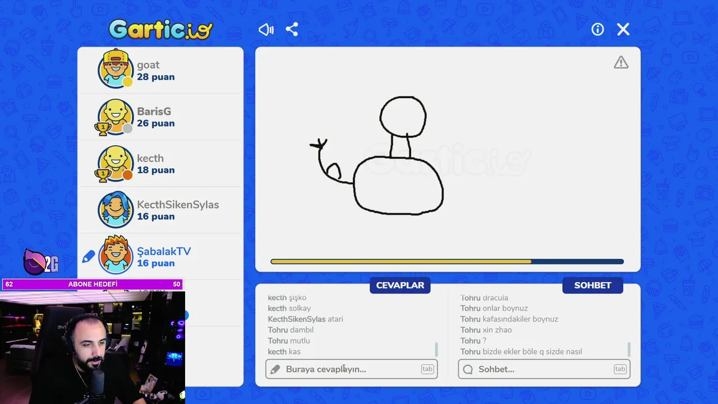Image resolution: width=718 pixels, height=404 pixels.
Task: Click the tab key hint in answer field
Action: pyautogui.click(x=427, y=369)
